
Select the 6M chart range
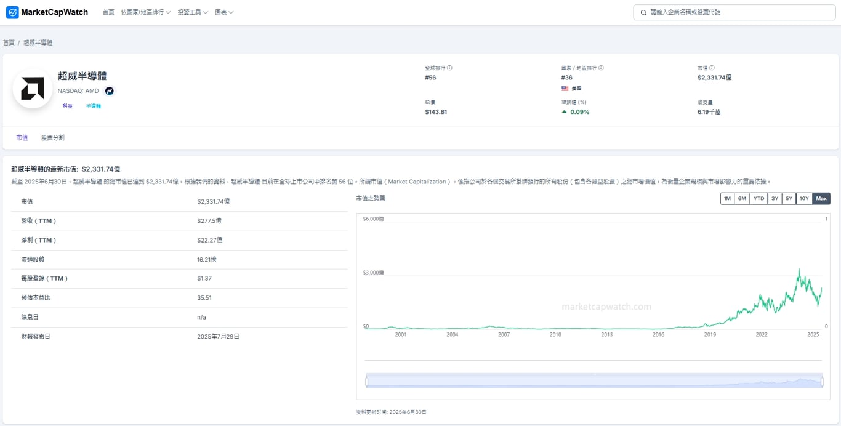742,198
